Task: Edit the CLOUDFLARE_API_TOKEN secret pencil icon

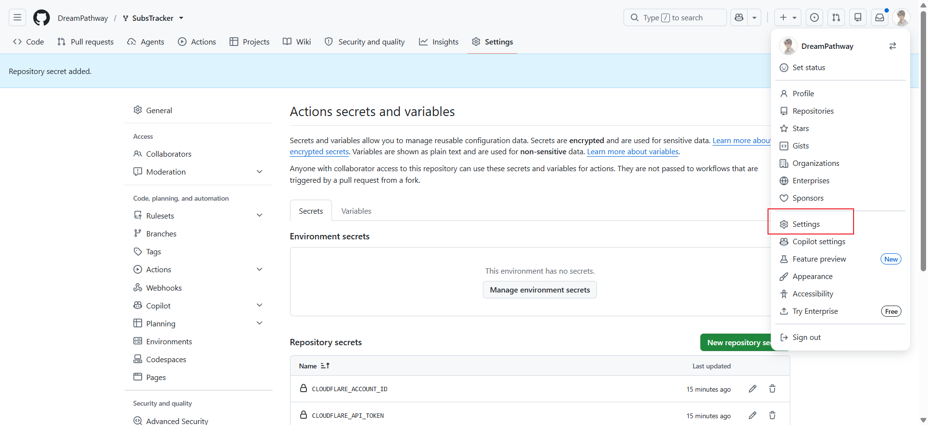Action: (753, 416)
